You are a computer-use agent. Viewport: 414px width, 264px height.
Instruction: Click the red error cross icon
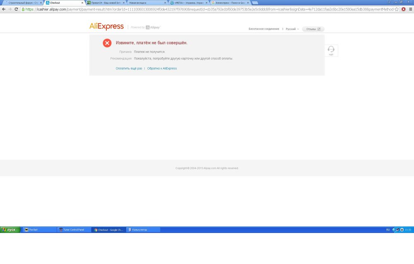(107, 43)
